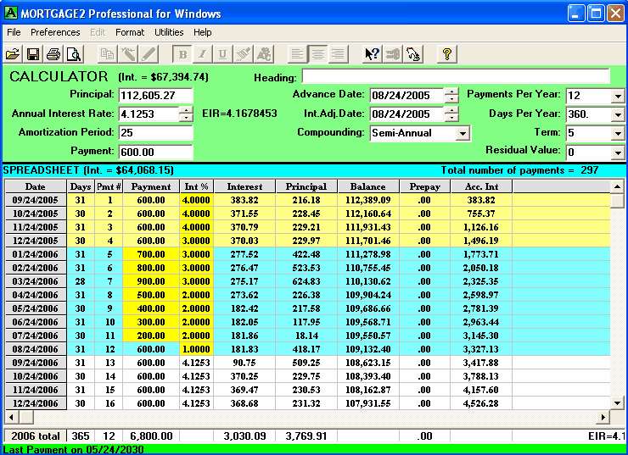The image size is (628, 455).
Task: Toggle left alignment in the toolbar
Action: 297,54
